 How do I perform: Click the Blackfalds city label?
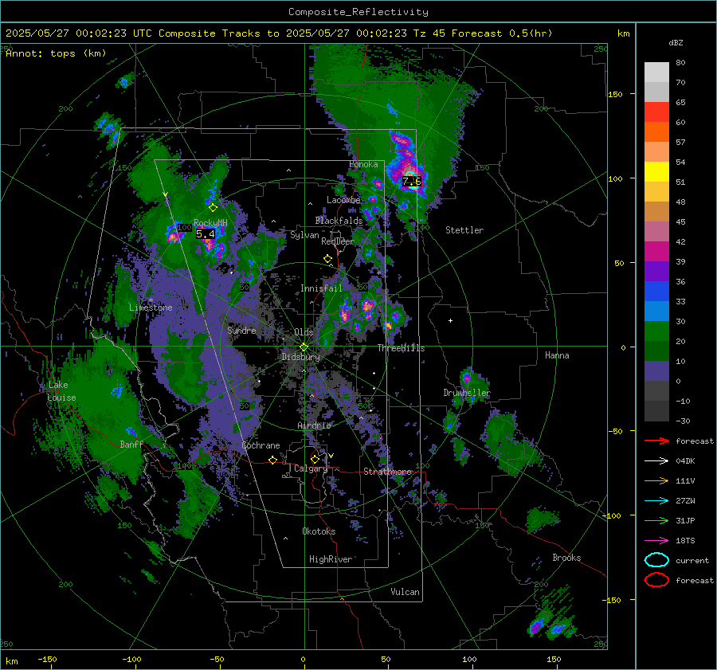coord(339,221)
